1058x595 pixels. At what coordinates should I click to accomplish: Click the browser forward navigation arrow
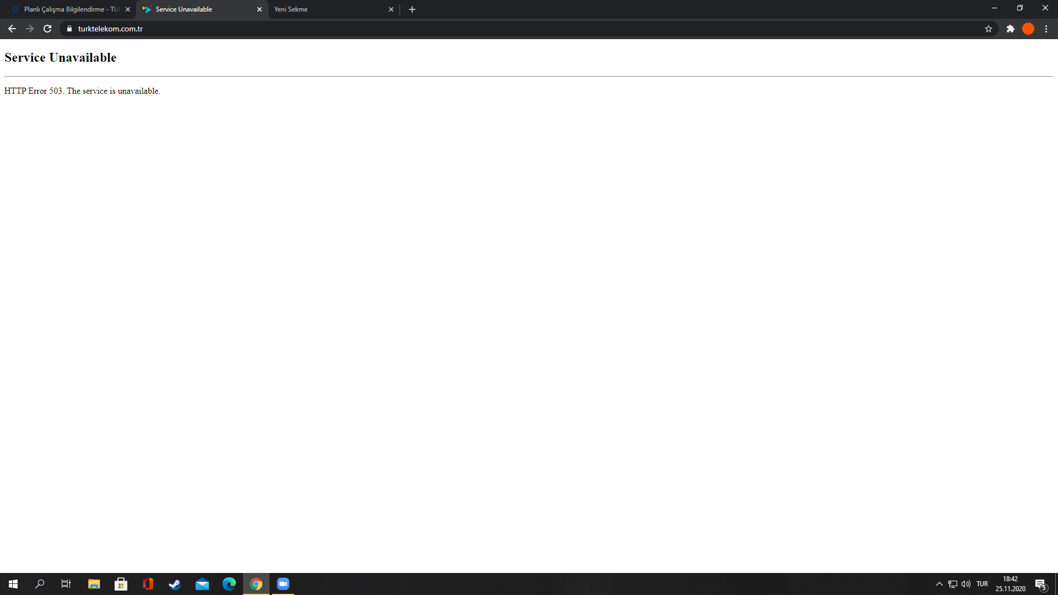[x=29, y=28]
